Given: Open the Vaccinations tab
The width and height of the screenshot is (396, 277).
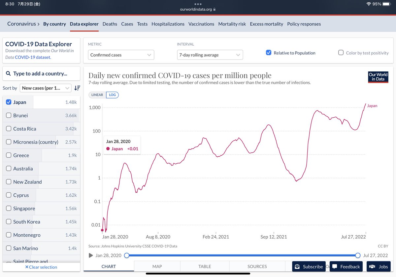Looking at the screenshot, I should tap(201, 24).
